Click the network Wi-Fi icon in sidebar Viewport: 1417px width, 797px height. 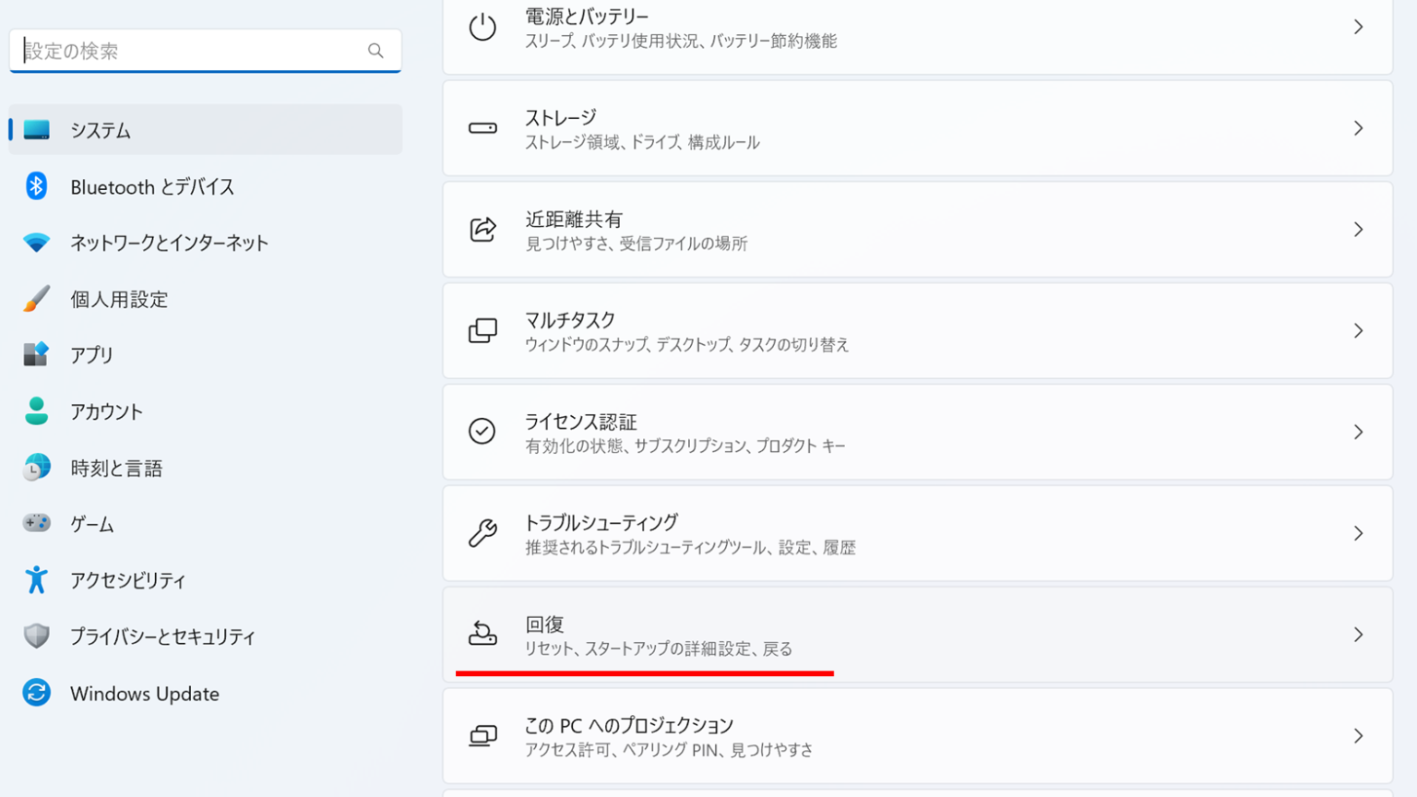(x=35, y=243)
